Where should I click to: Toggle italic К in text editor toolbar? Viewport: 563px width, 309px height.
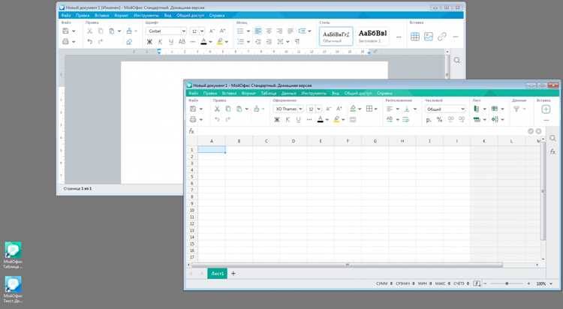(160, 42)
